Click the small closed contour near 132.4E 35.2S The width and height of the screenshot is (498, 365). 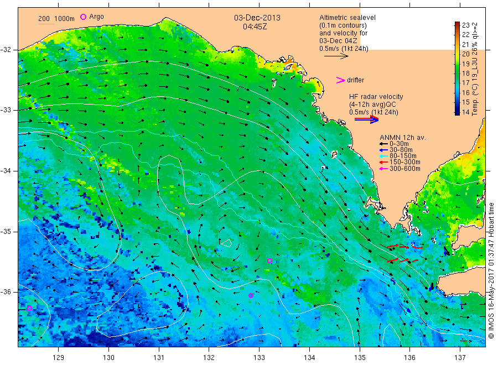[x=226, y=243]
